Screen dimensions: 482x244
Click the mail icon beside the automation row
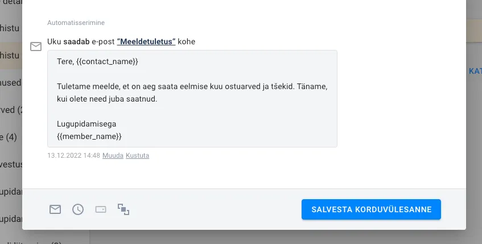36,47
